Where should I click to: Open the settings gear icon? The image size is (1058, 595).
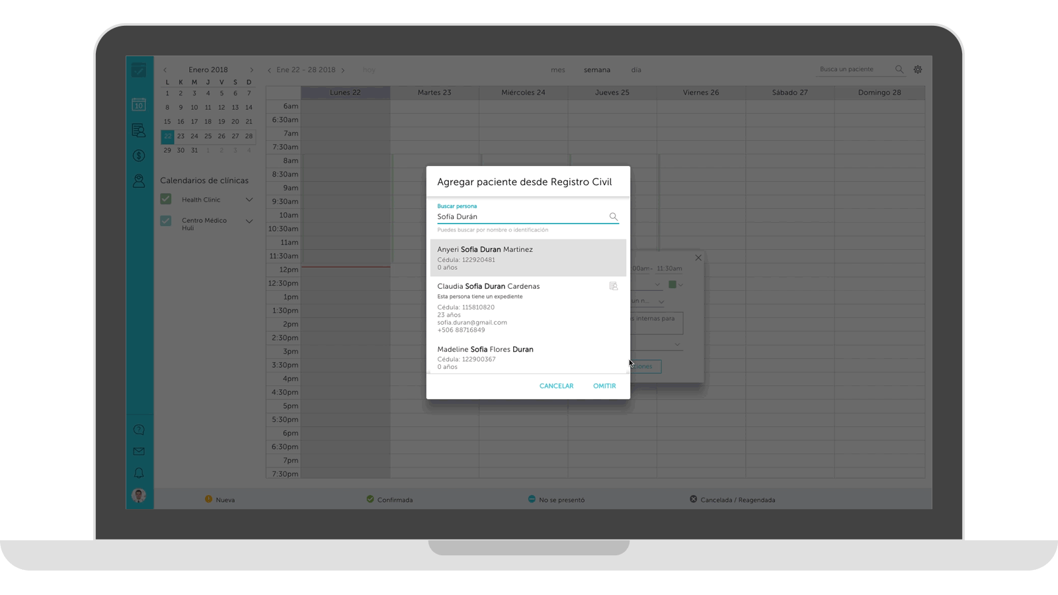(918, 69)
